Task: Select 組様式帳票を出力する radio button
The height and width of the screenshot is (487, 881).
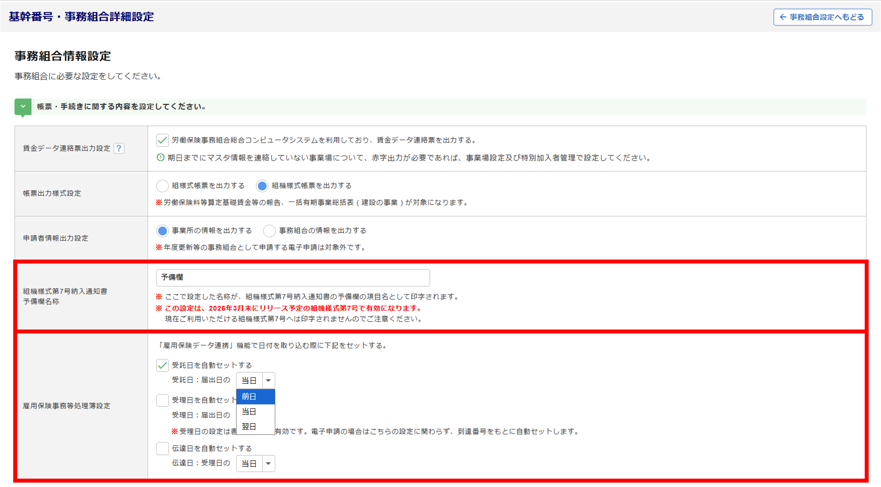Action: tap(163, 186)
